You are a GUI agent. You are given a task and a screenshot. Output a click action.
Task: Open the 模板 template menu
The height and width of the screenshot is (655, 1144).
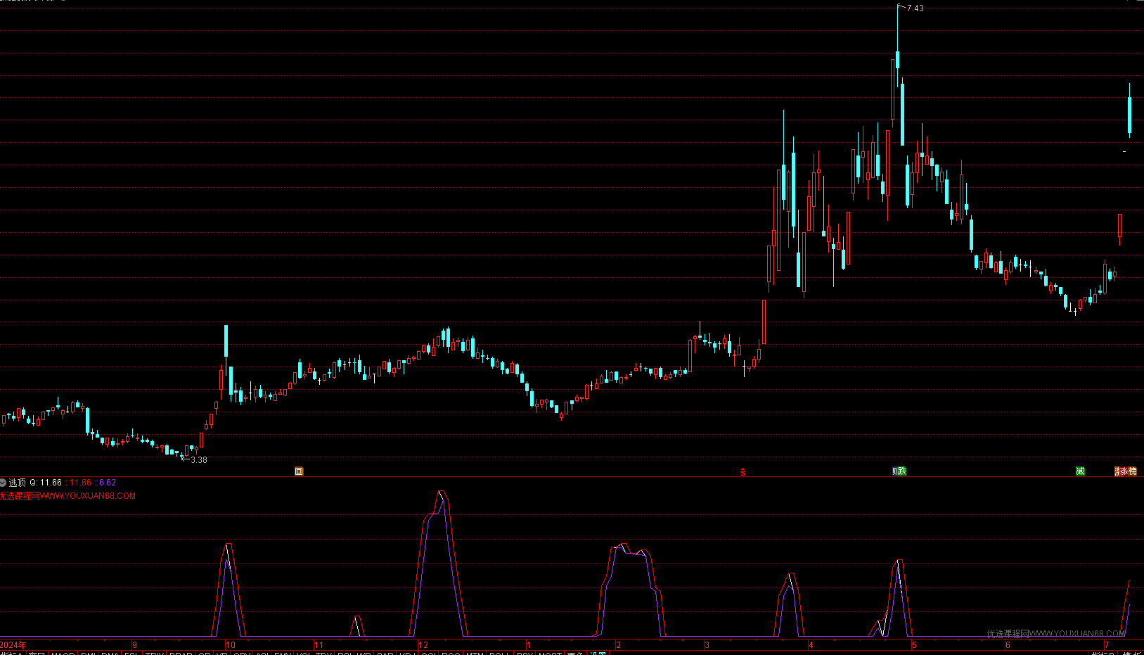tap(1132, 654)
